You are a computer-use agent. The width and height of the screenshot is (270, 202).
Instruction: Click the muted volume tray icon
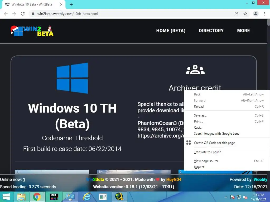click(x=245, y=197)
